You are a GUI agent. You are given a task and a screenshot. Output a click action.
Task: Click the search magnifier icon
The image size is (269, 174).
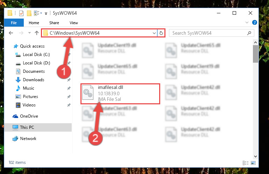click(249, 33)
